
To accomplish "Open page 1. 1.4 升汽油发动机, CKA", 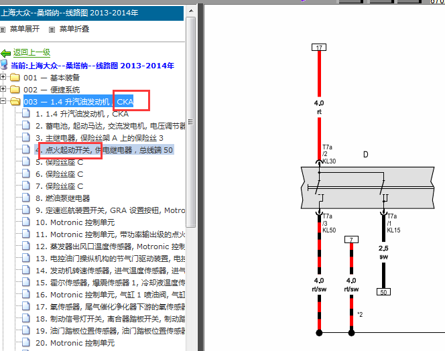I will (82, 114).
